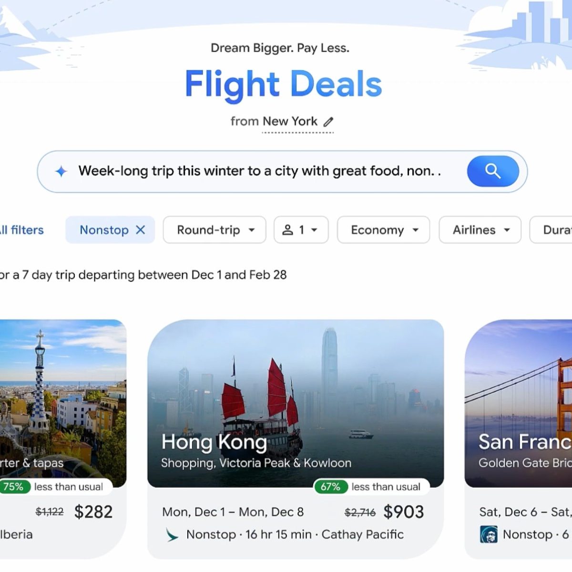Click the passenger person icon
The height and width of the screenshot is (572, 572).
pos(287,230)
